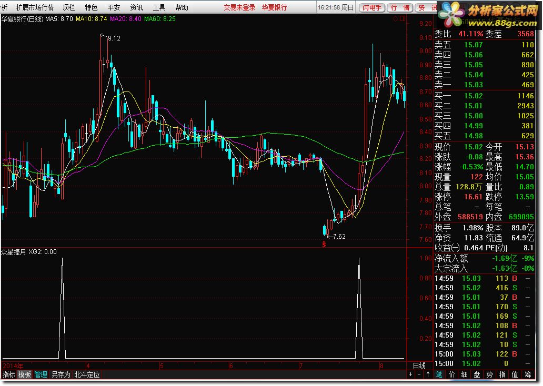Click the 华夏银行(日线) chart title
The width and height of the screenshot is (543, 386).
pos(23,19)
